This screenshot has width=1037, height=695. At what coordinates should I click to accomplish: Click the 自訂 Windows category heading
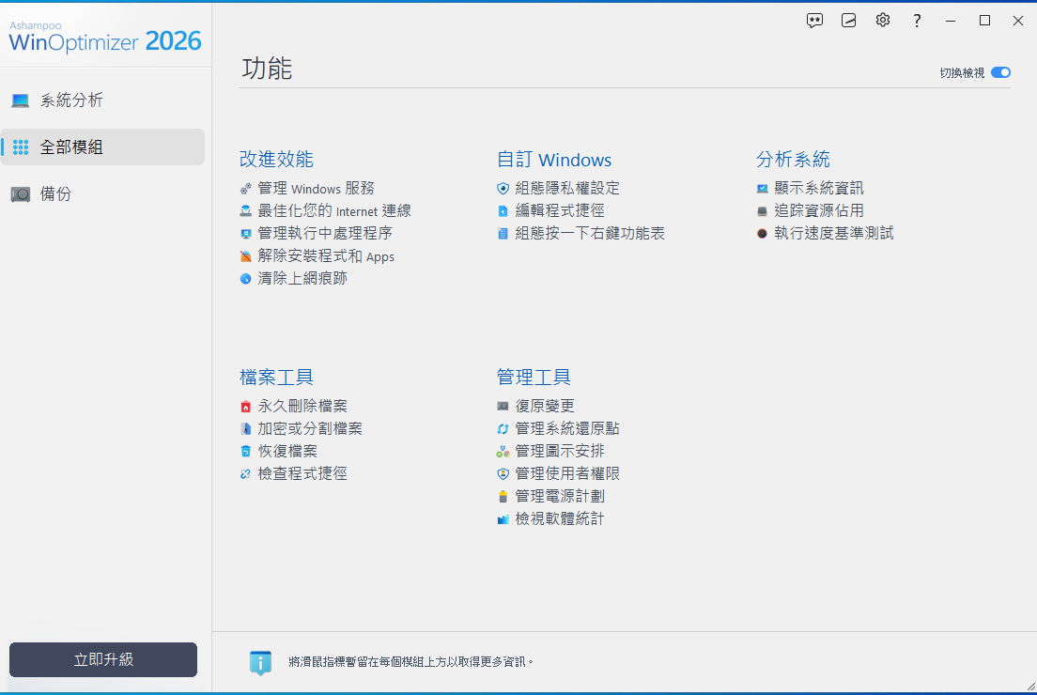pyautogui.click(x=554, y=160)
